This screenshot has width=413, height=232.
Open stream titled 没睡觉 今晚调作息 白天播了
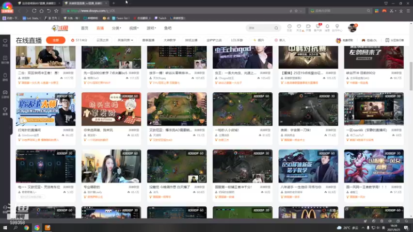point(170,187)
